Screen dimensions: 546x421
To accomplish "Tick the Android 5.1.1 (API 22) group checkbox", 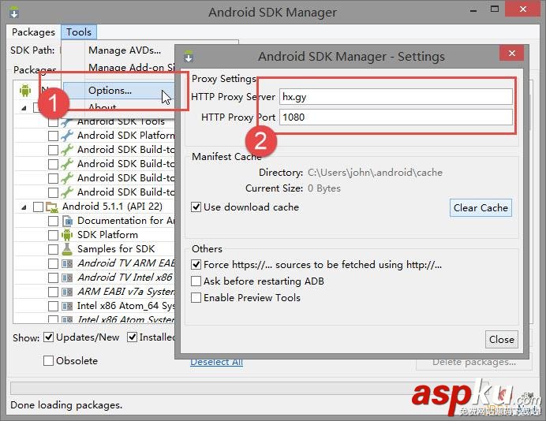I will coord(38,207).
